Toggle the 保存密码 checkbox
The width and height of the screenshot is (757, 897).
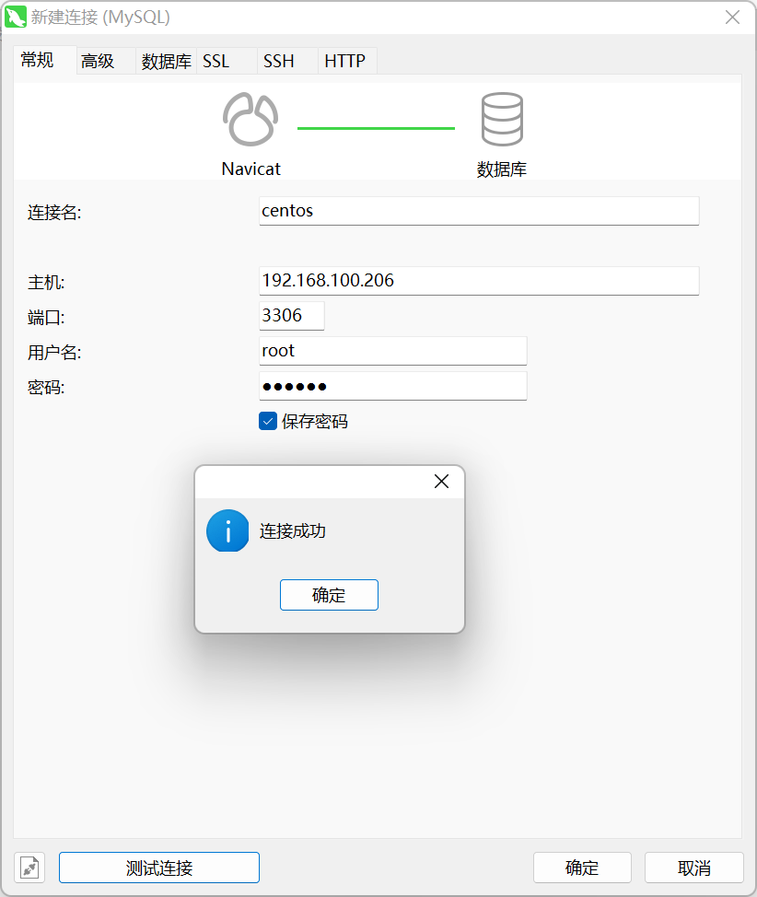pos(268,422)
